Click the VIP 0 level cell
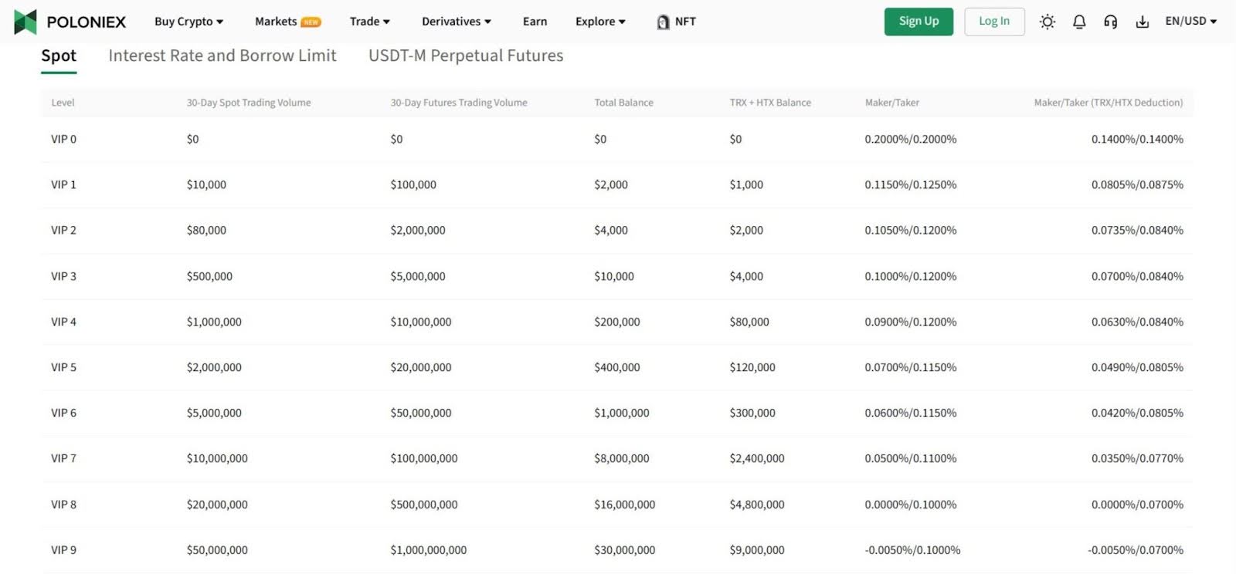Viewport: 1236px width, 574px height. pyautogui.click(x=63, y=140)
